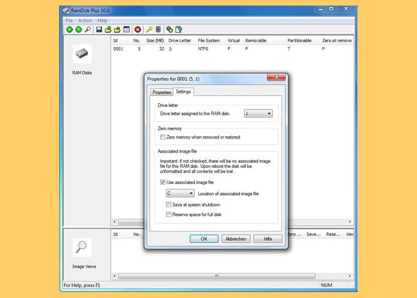Open the image file location C dropdown
The height and width of the screenshot is (298, 417).
point(180,193)
